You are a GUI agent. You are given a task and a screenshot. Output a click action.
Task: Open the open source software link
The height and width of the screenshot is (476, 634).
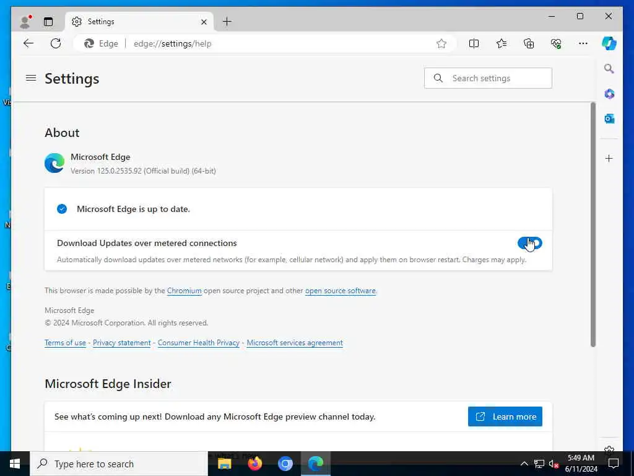pyautogui.click(x=341, y=291)
